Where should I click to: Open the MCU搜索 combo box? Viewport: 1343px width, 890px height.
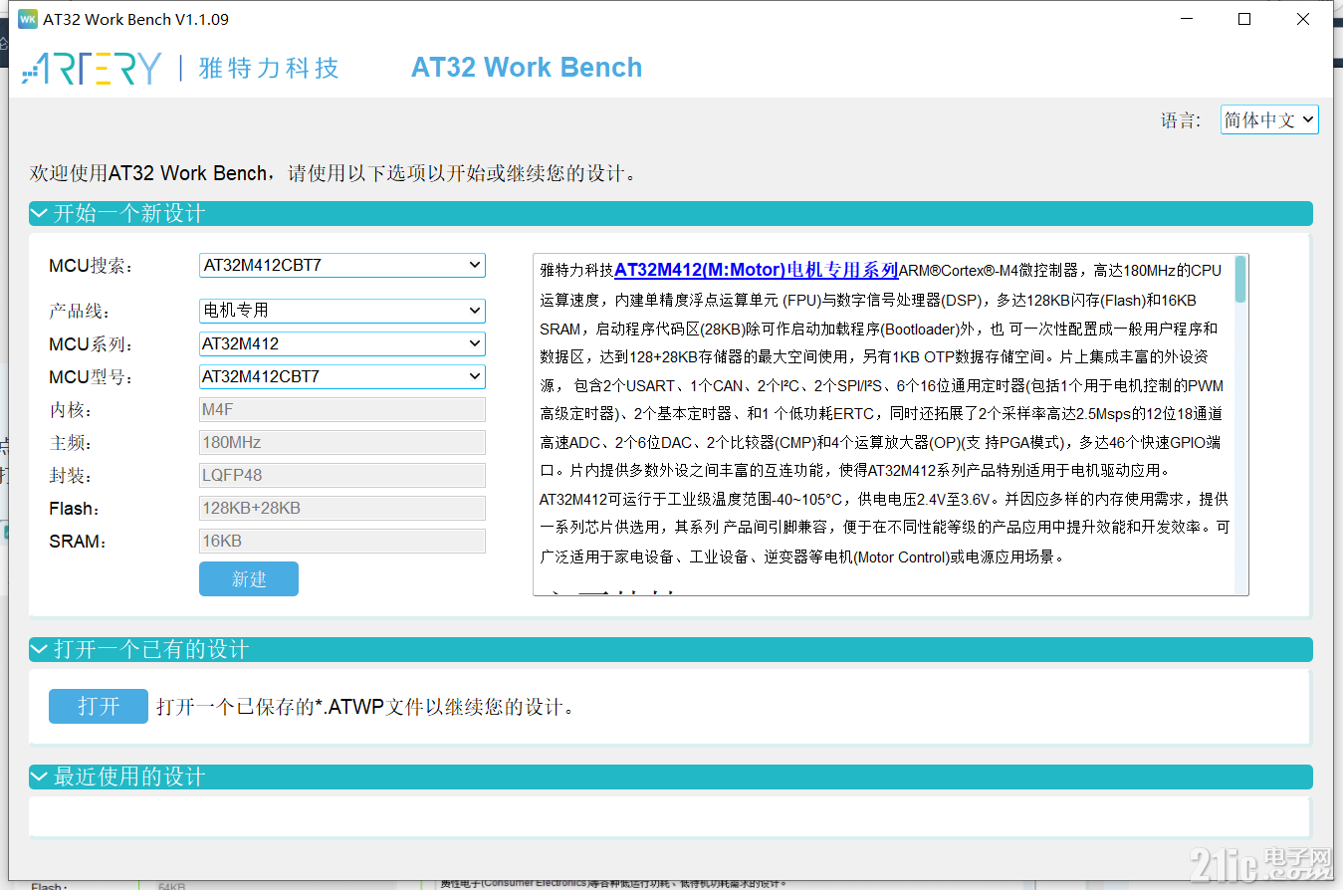click(342, 266)
